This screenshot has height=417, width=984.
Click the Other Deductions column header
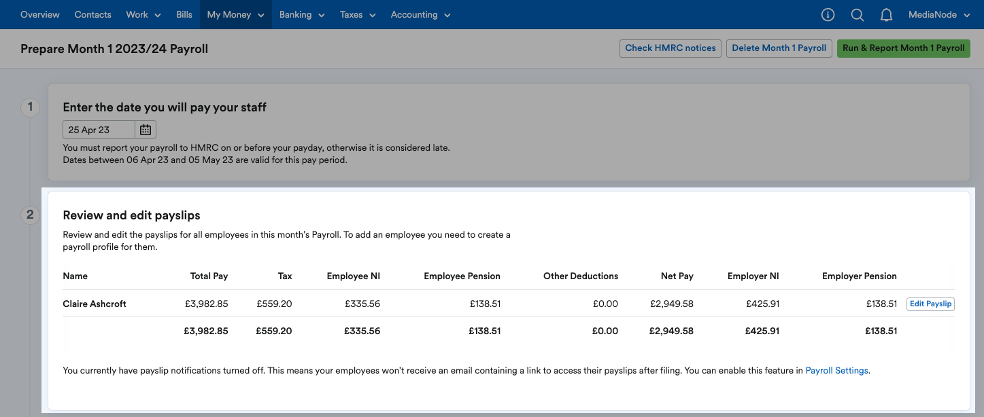(x=581, y=276)
